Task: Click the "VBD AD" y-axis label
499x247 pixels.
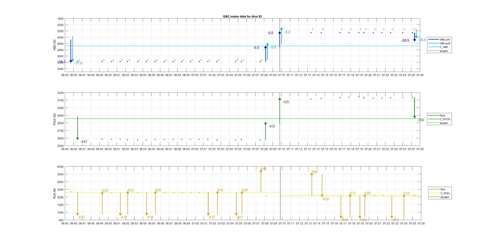Action: [x=55, y=45]
